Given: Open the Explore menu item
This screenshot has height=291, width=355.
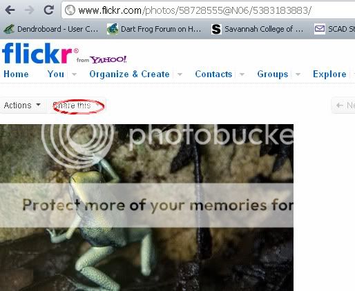Looking at the screenshot, I should pos(329,74).
